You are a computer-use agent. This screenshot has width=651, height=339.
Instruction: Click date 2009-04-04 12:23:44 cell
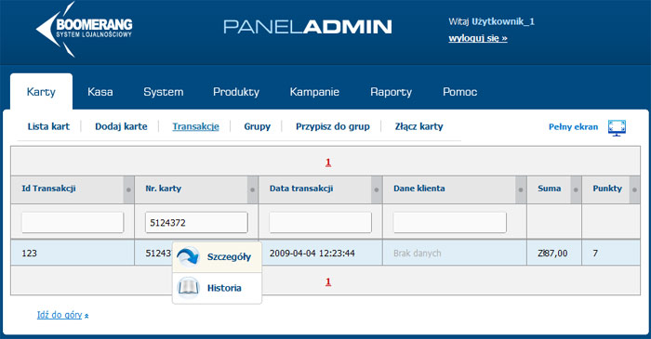[x=320, y=253]
